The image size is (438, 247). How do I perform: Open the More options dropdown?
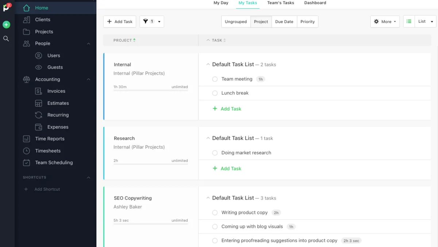(385, 22)
